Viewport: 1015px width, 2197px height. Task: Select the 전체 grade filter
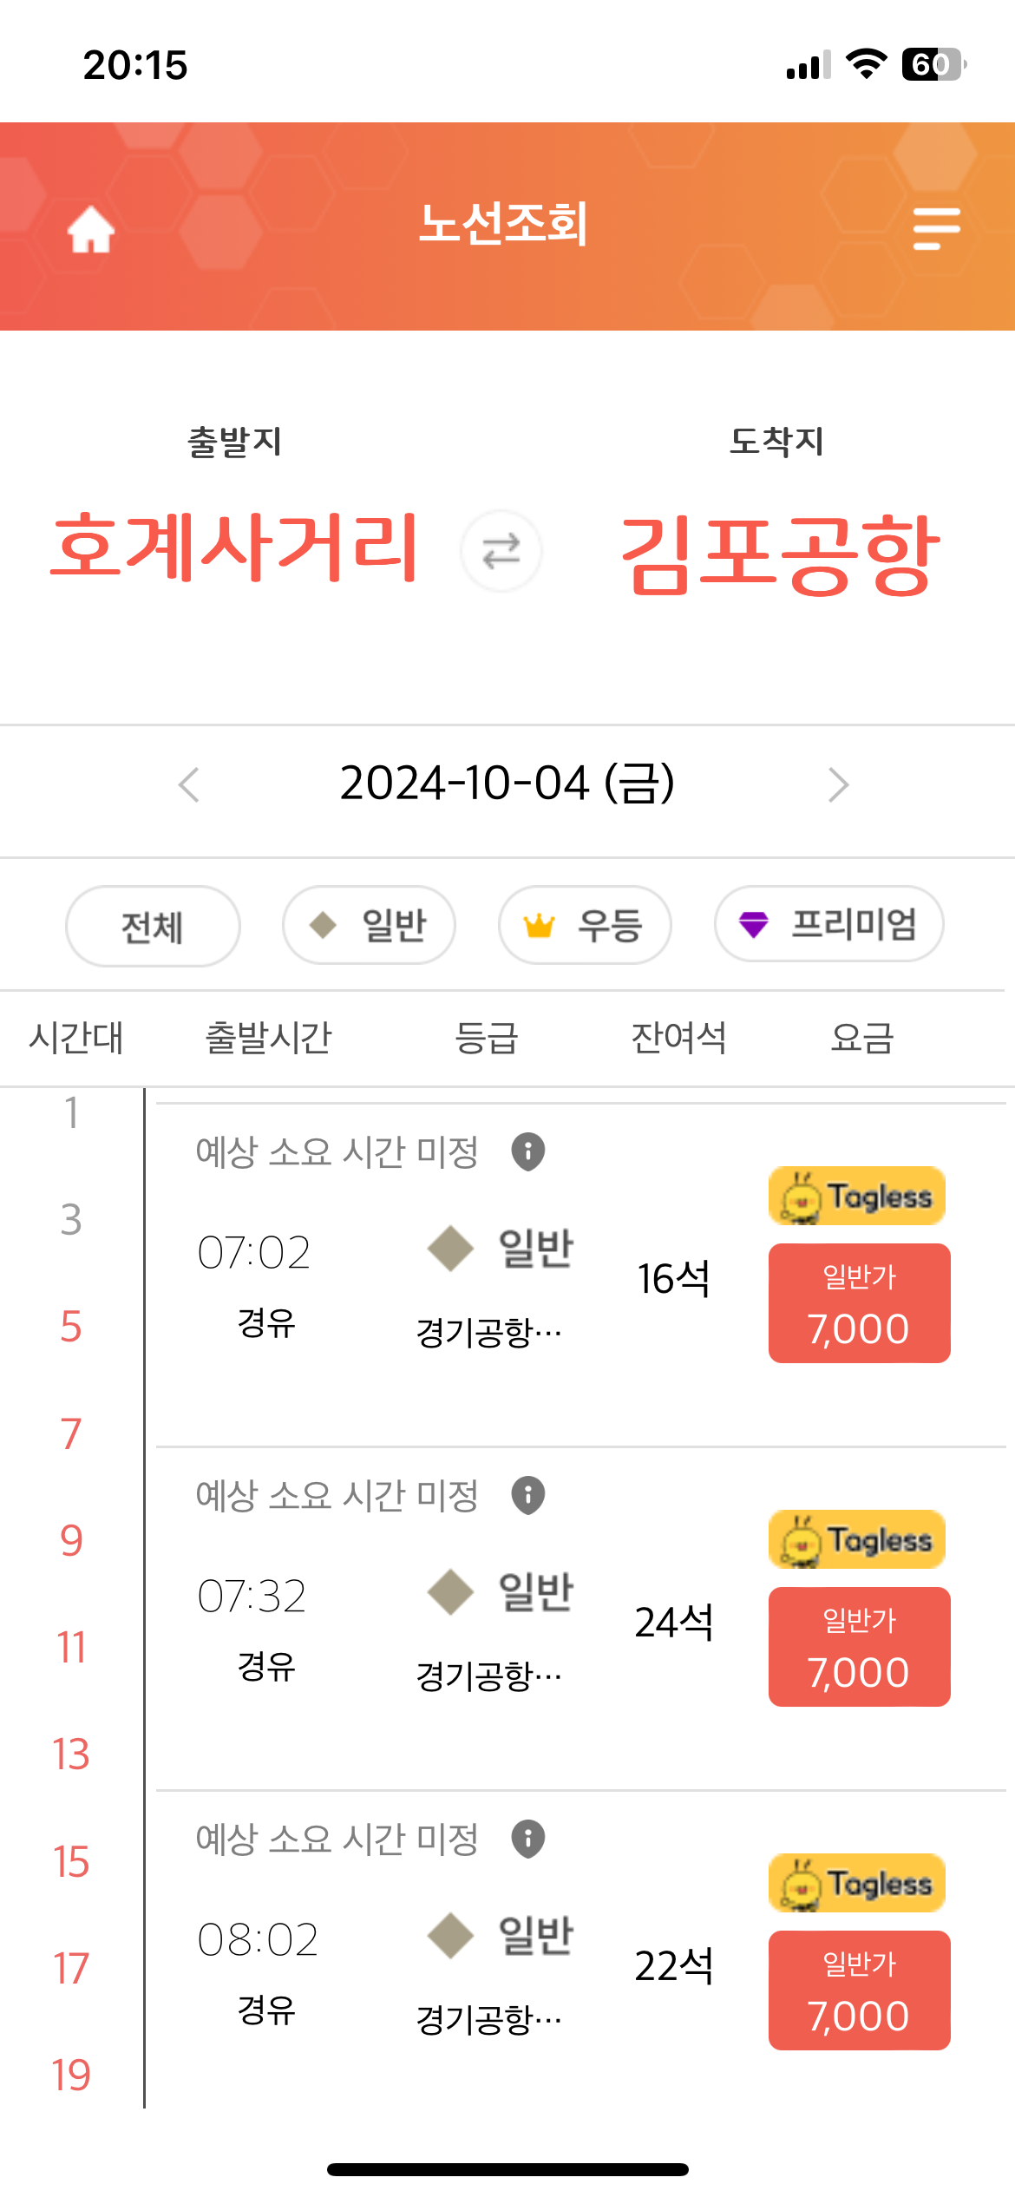pyautogui.click(x=153, y=926)
